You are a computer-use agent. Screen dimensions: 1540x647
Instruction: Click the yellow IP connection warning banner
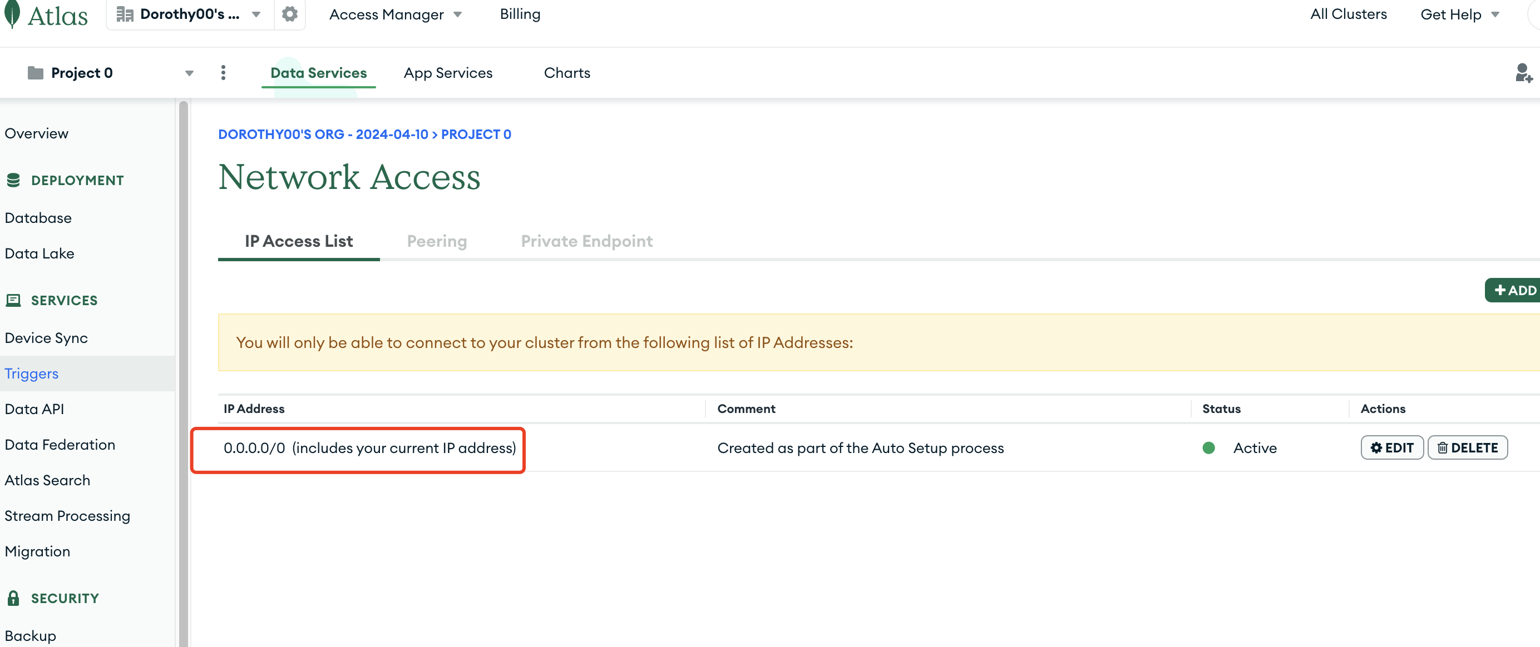click(879, 342)
